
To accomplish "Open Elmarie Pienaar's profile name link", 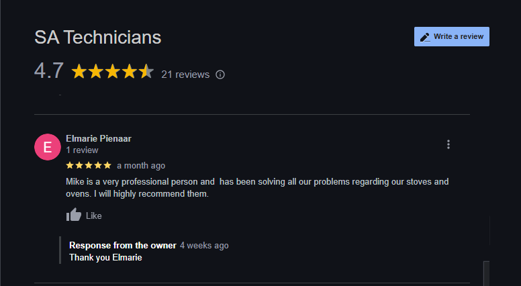I will (x=99, y=138).
